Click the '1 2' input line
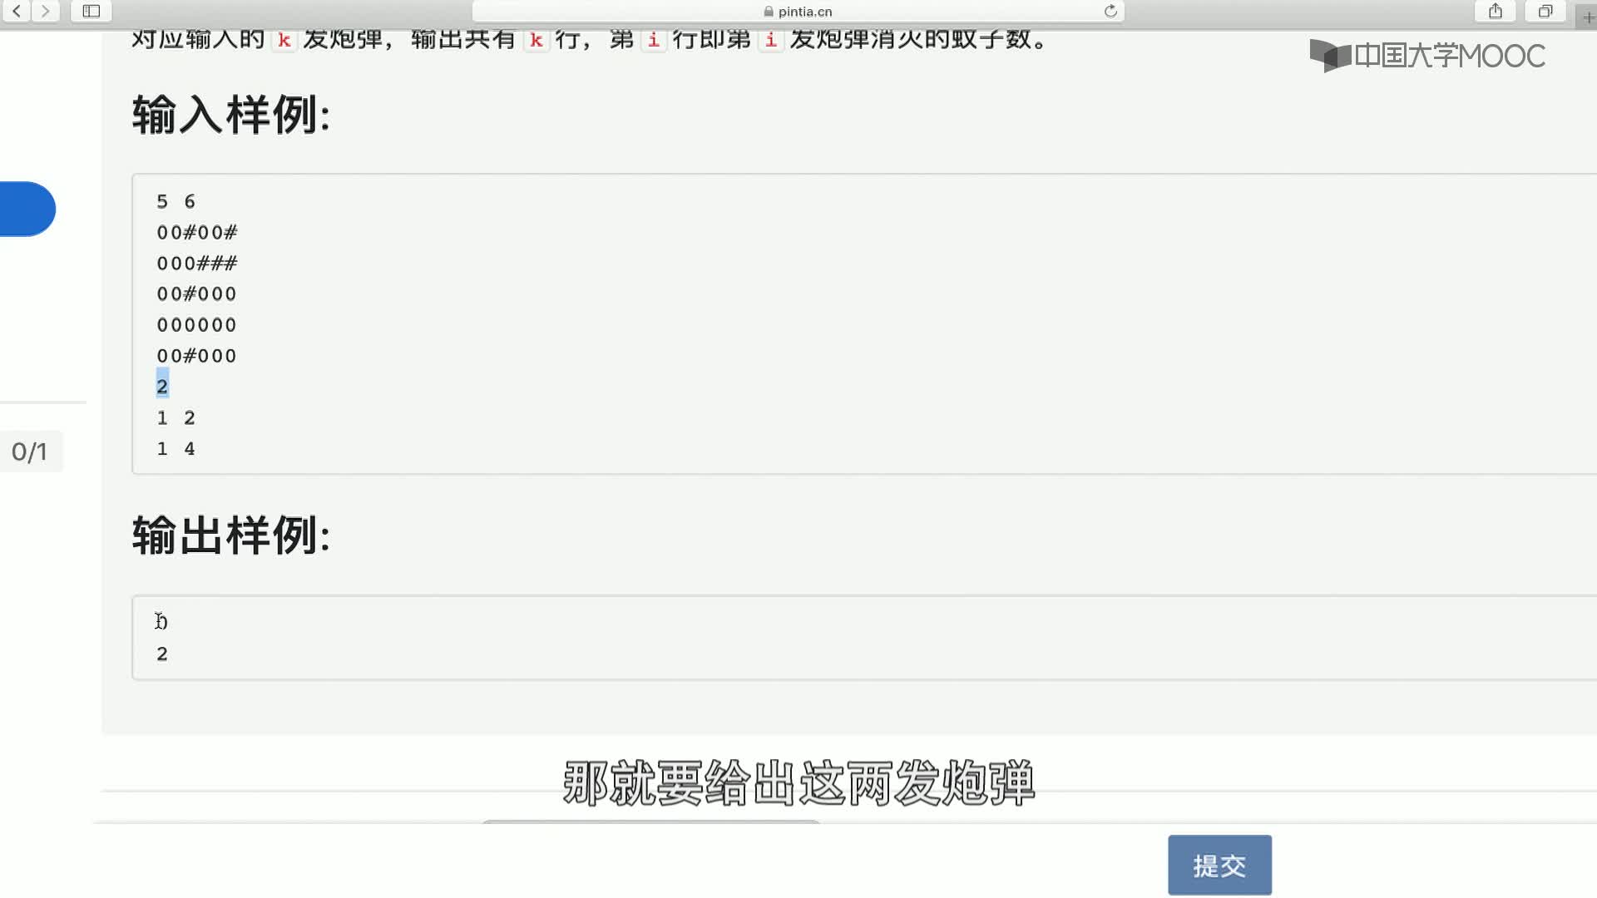The height and width of the screenshot is (898, 1597). 176,417
